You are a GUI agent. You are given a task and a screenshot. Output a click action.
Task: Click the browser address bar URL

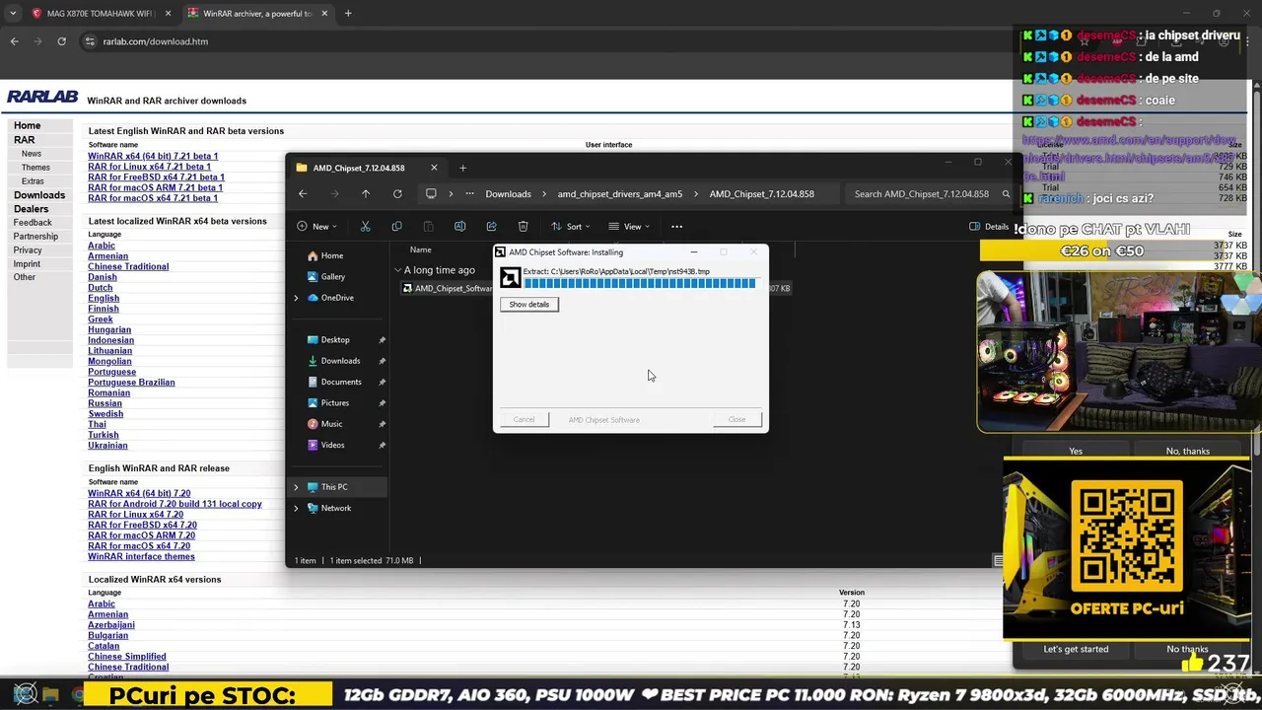pos(156,41)
